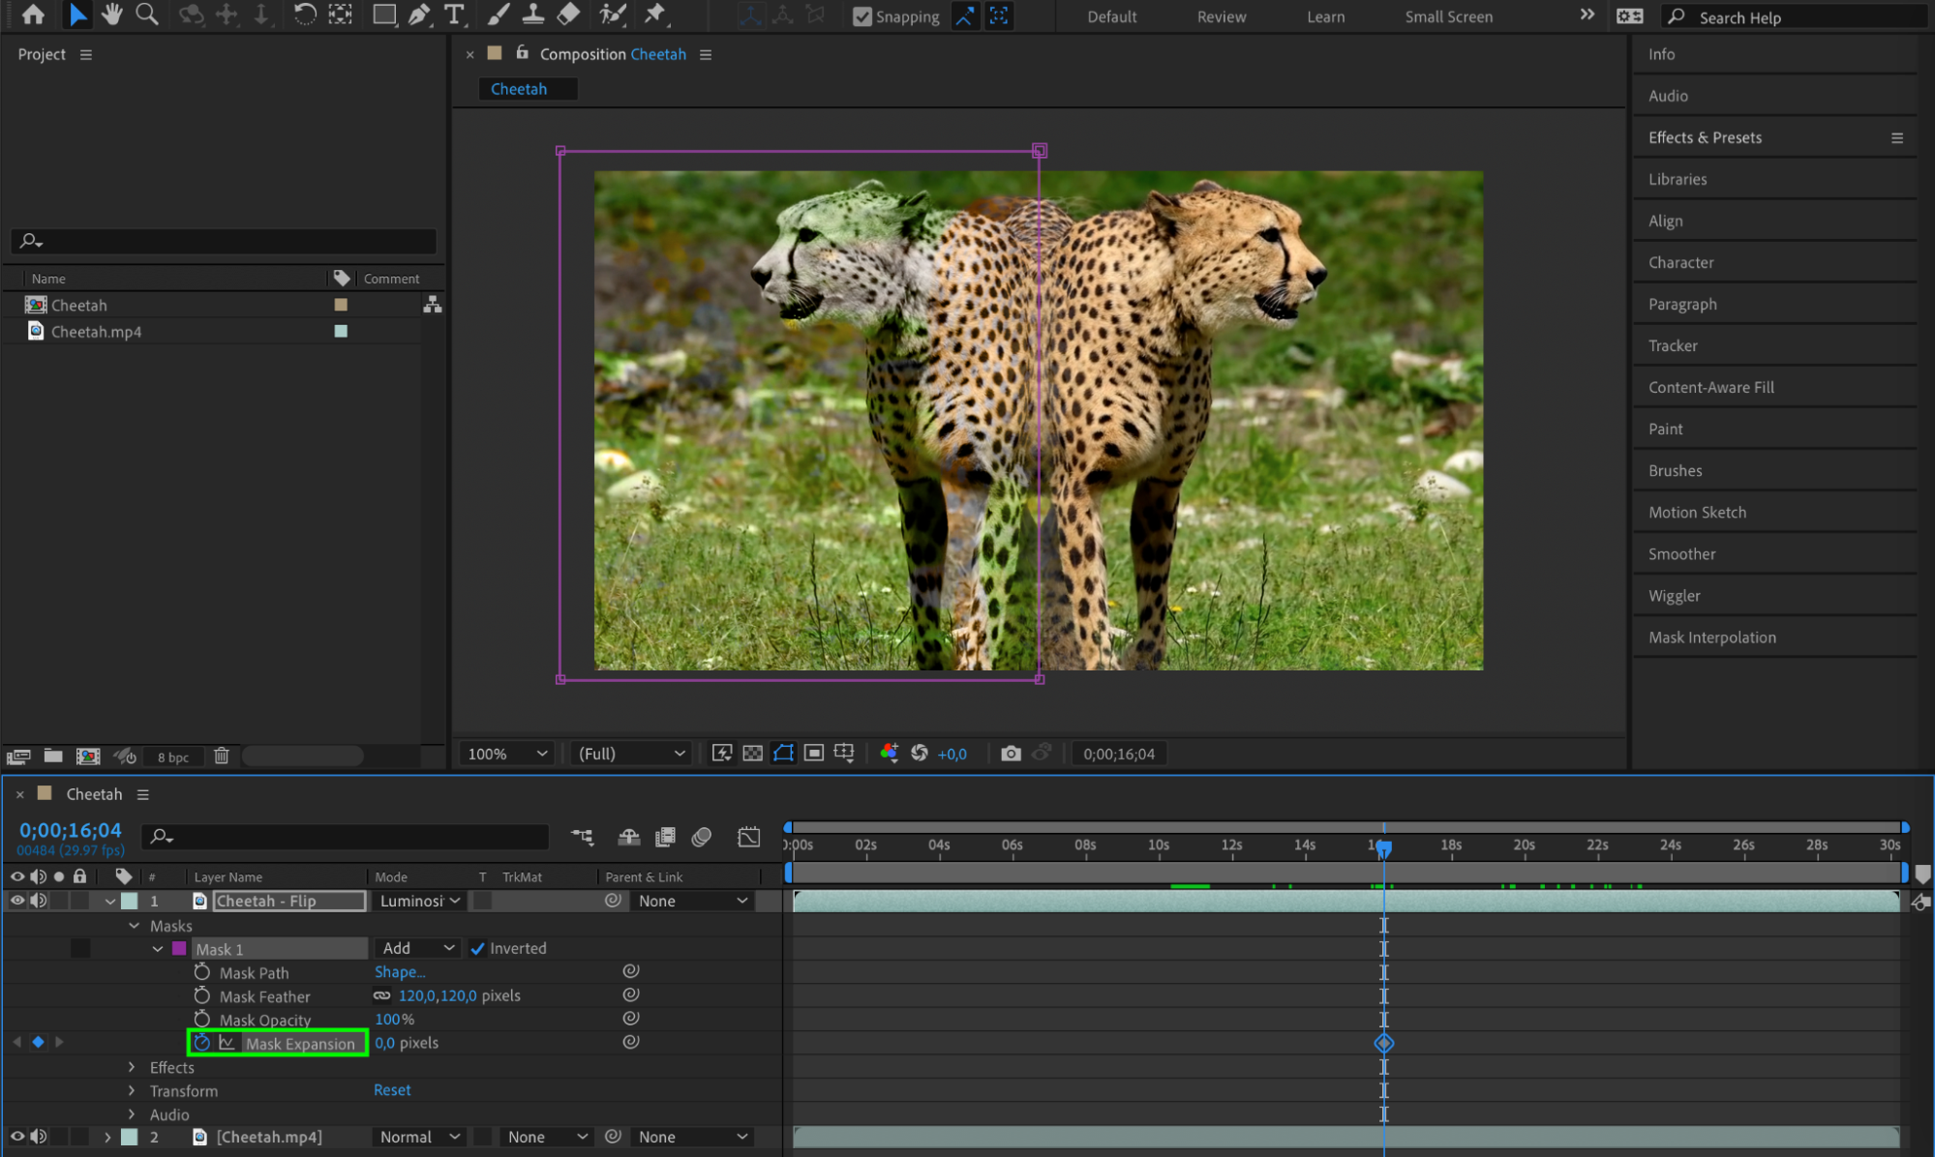Hide the Cheetah - Flip layer video

pos(16,901)
